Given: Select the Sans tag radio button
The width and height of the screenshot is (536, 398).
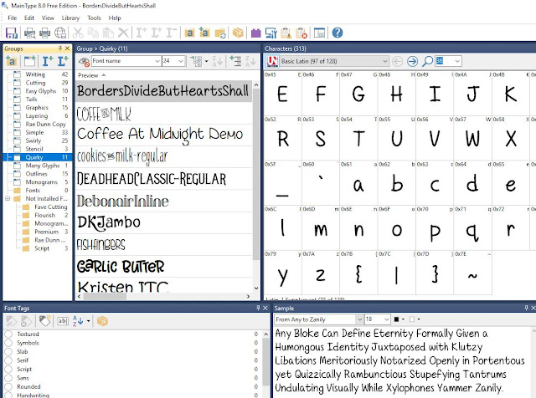Looking at the screenshot, I should (x=8, y=378).
